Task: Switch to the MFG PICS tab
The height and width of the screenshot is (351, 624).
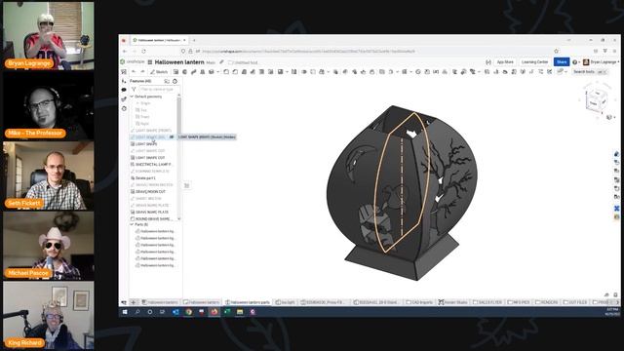Action: tap(519, 302)
